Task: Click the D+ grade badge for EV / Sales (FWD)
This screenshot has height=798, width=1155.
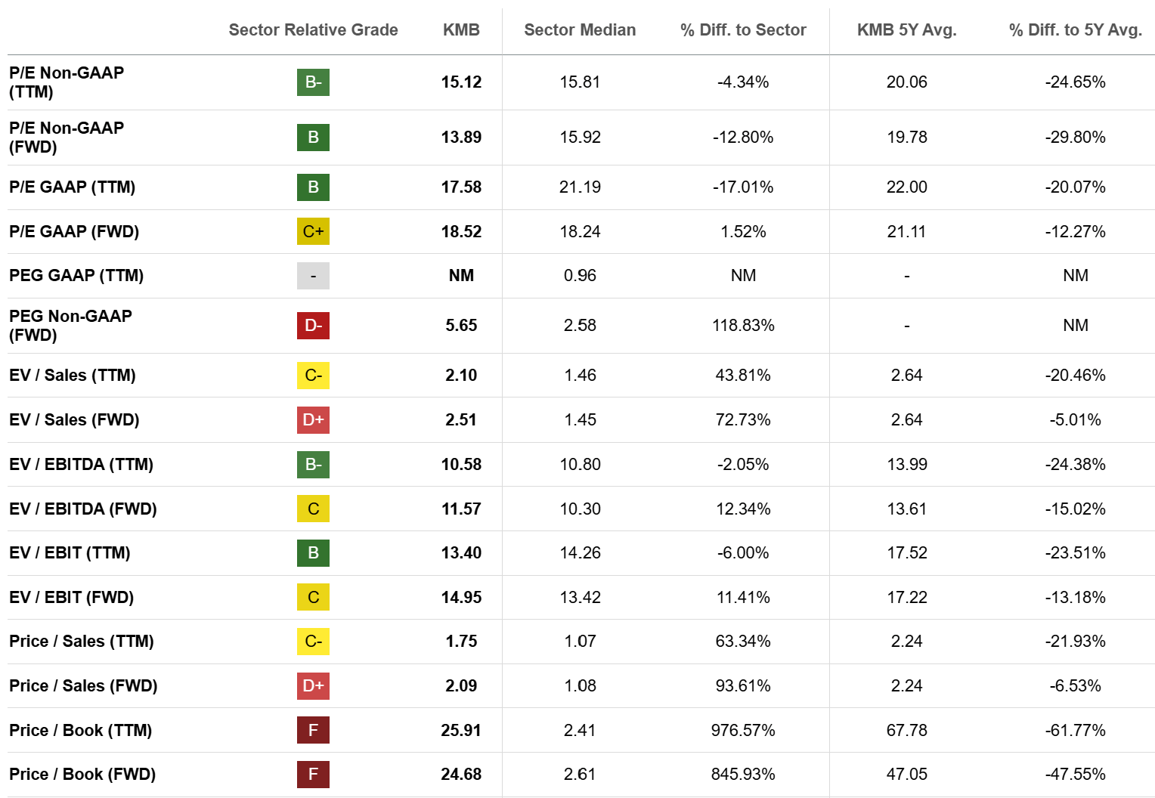Action: [x=313, y=420]
